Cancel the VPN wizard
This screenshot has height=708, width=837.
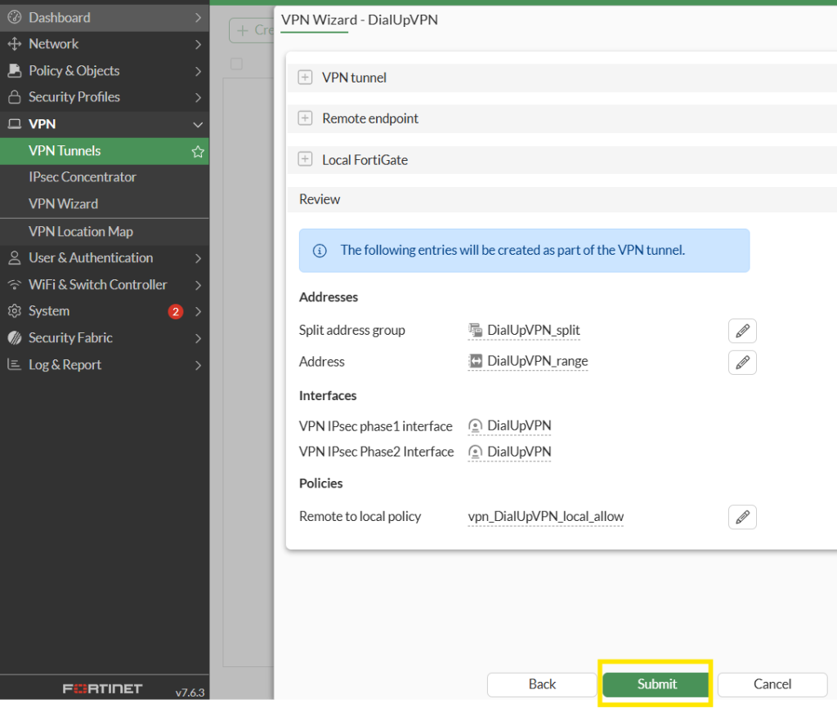[772, 684]
